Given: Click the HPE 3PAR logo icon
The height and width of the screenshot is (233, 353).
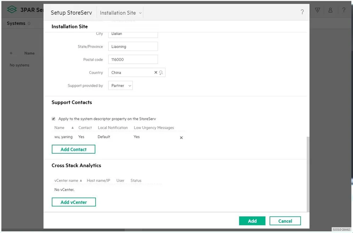Looking at the screenshot, I should tap(12, 10).
